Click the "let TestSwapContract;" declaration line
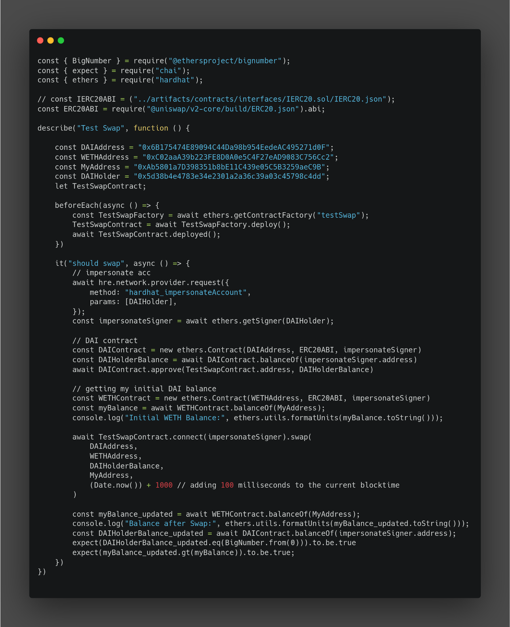 click(101, 186)
